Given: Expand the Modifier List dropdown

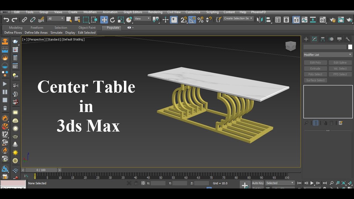Looking at the screenshot, I should (x=328, y=55).
